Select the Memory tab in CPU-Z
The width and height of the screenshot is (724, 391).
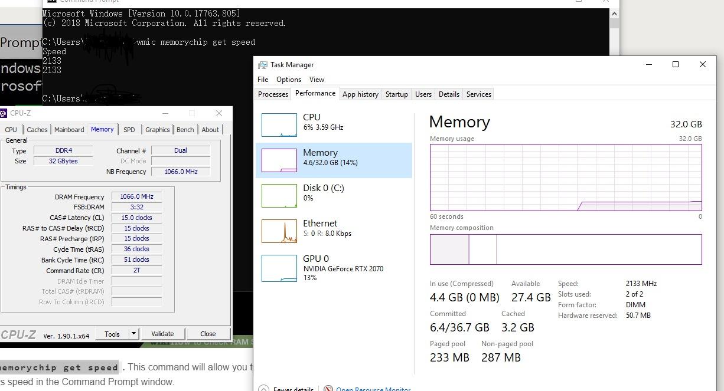102,129
